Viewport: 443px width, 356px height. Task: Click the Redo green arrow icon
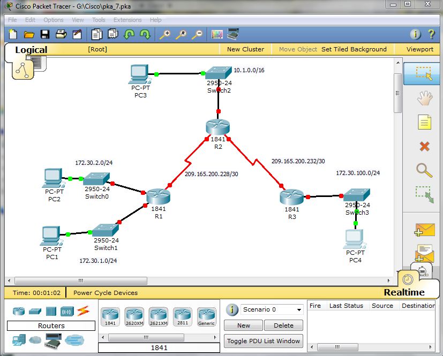[x=145, y=34]
